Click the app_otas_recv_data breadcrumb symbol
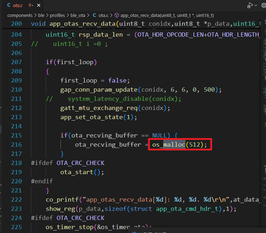Image resolution: width=266 pixels, height=233 pixels. coord(167,16)
